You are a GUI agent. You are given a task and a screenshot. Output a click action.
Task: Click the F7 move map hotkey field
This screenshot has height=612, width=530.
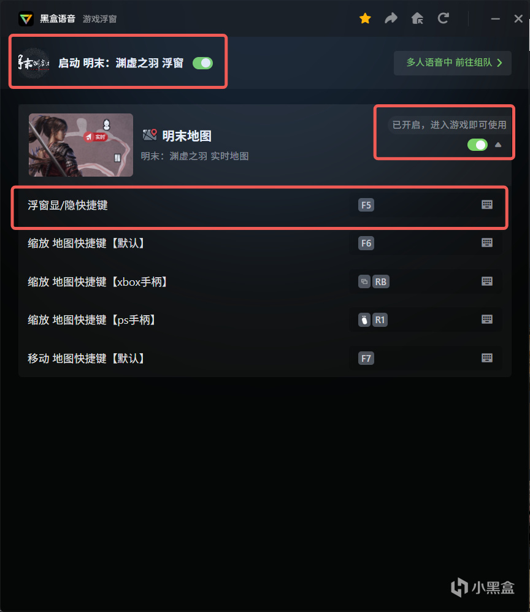coord(425,358)
